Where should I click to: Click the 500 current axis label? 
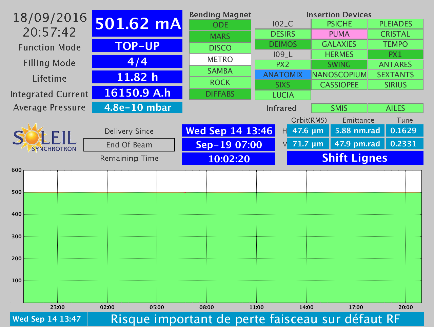16,192
